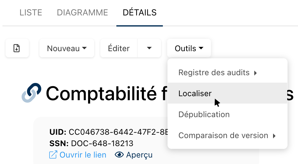This screenshot has height=164, width=298.
Task: Collapse the Outils dropdown menu
Action: tap(189, 48)
